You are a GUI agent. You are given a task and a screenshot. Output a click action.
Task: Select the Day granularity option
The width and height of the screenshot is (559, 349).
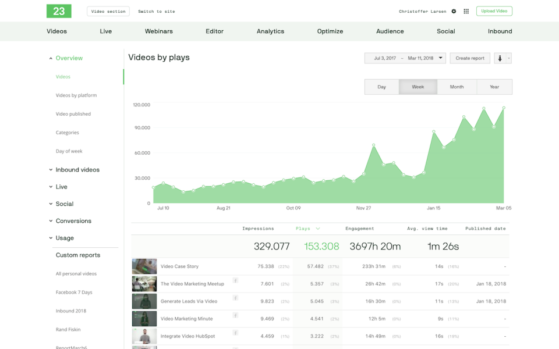[381, 86]
